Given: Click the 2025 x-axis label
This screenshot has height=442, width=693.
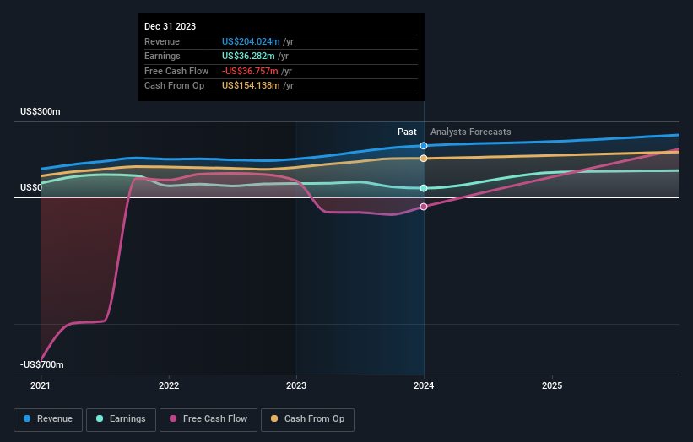Looking at the screenshot, I should (x=552, y=385).
